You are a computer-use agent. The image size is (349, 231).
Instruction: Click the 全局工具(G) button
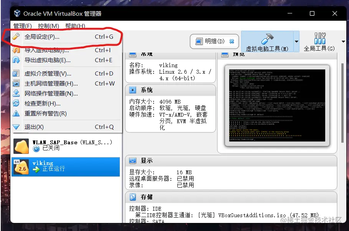319,42
